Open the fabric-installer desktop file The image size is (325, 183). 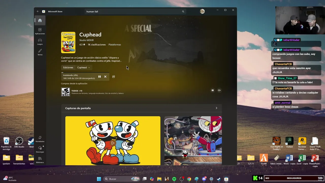[x=277, y=160]
